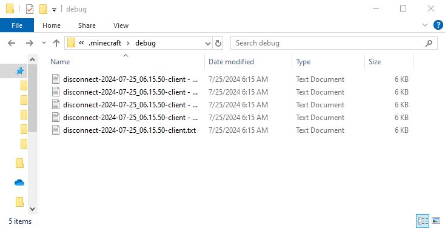Open the address bar history dropdown
This screenshot has height=228, width=445.
pyautogui.click(x=208, y=44)
